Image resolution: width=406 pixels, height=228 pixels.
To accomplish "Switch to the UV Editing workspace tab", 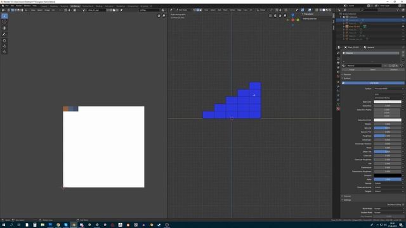I will pos(75,6).
